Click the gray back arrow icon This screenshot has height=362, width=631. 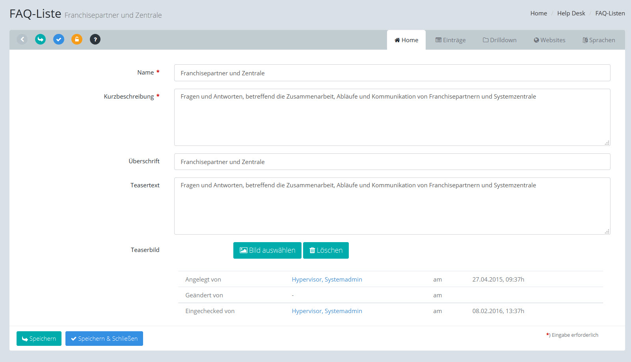[x=22, y=39]
